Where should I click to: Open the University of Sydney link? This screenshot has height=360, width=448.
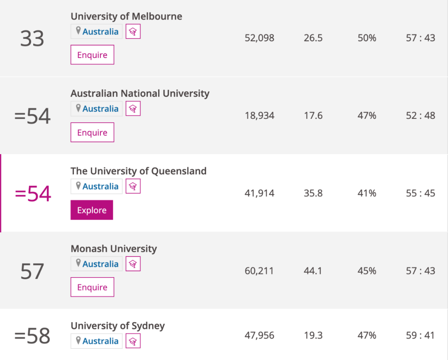tap(117, 326)
